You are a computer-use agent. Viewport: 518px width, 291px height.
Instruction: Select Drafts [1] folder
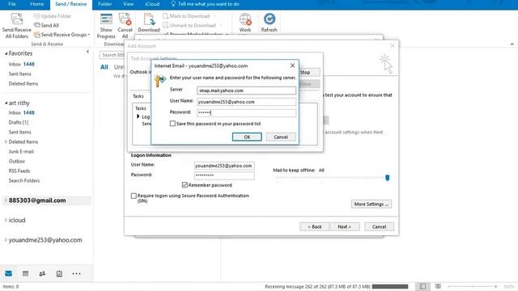tap(19, 122)
